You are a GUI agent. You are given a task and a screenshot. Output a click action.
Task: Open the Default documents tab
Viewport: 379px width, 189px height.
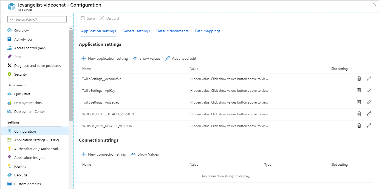172,31
